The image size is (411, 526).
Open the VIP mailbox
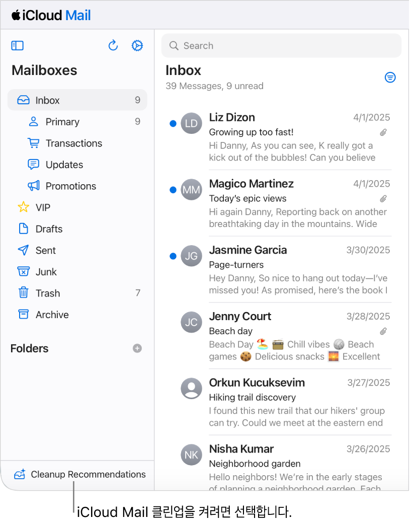point(77,207)
